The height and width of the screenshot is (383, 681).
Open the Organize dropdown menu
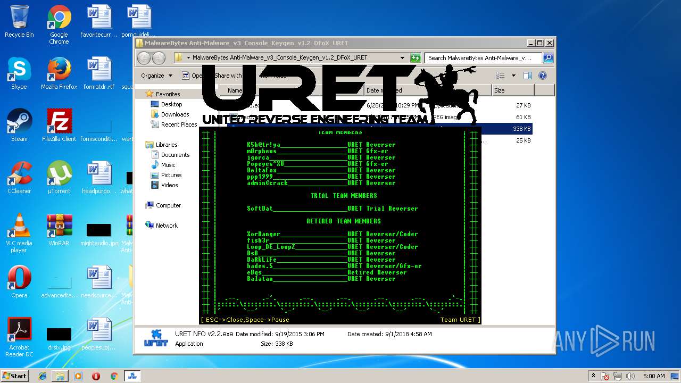(x=156, y=76)
